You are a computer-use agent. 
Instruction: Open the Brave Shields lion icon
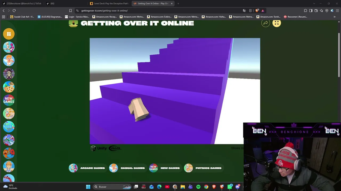(x=257, y=11)
